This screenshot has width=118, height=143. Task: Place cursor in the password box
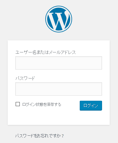point(59,89)
